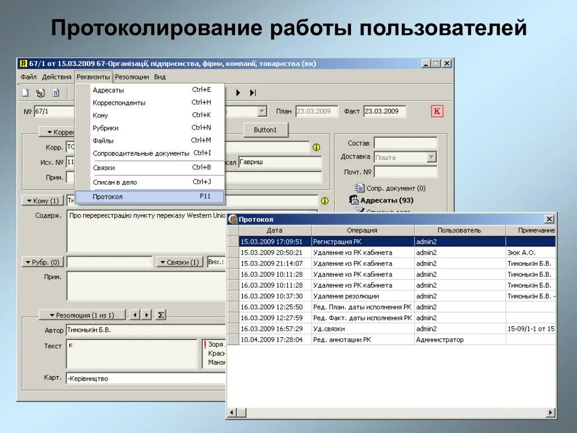
Task: Expand the Кому (1) dropdown button
Action: point(43,201)
